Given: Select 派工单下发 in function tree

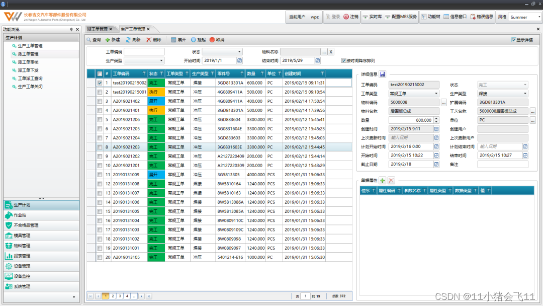Looking at the screenshot, I should pos(28,70).
